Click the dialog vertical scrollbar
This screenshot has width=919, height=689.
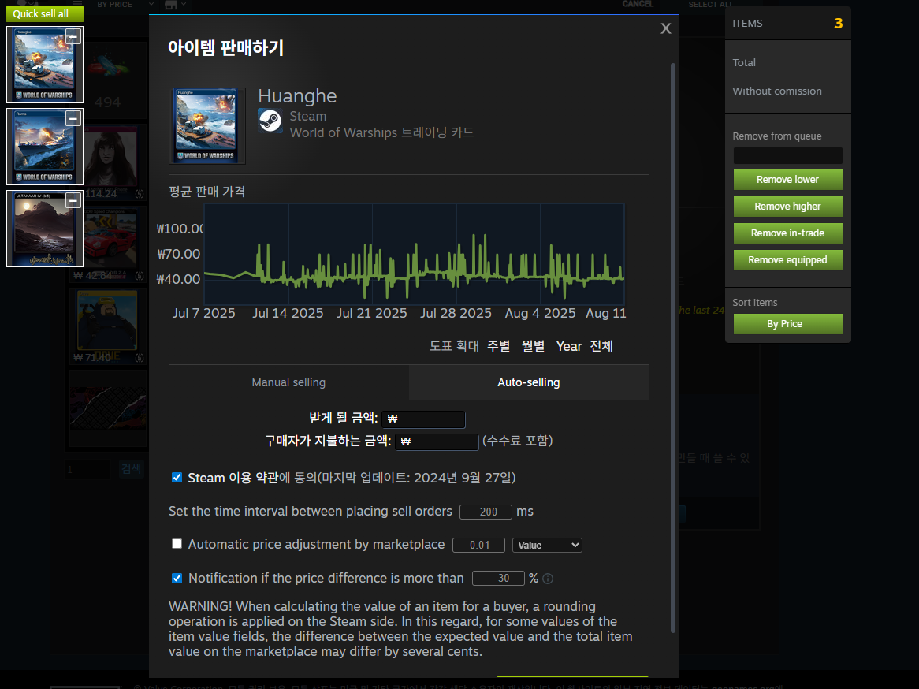pos(673,347)
